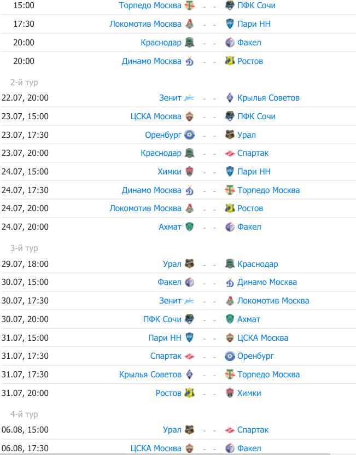The width and height of the screenshot is (356, 455).
Task: Open Крылья Советов link in 31.07 17:30 match
Action: [x=150, y=375]
